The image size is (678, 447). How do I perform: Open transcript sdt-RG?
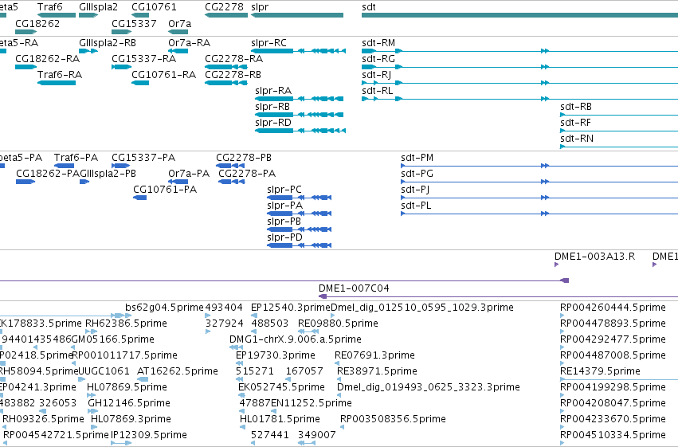(x=378, y=59)
